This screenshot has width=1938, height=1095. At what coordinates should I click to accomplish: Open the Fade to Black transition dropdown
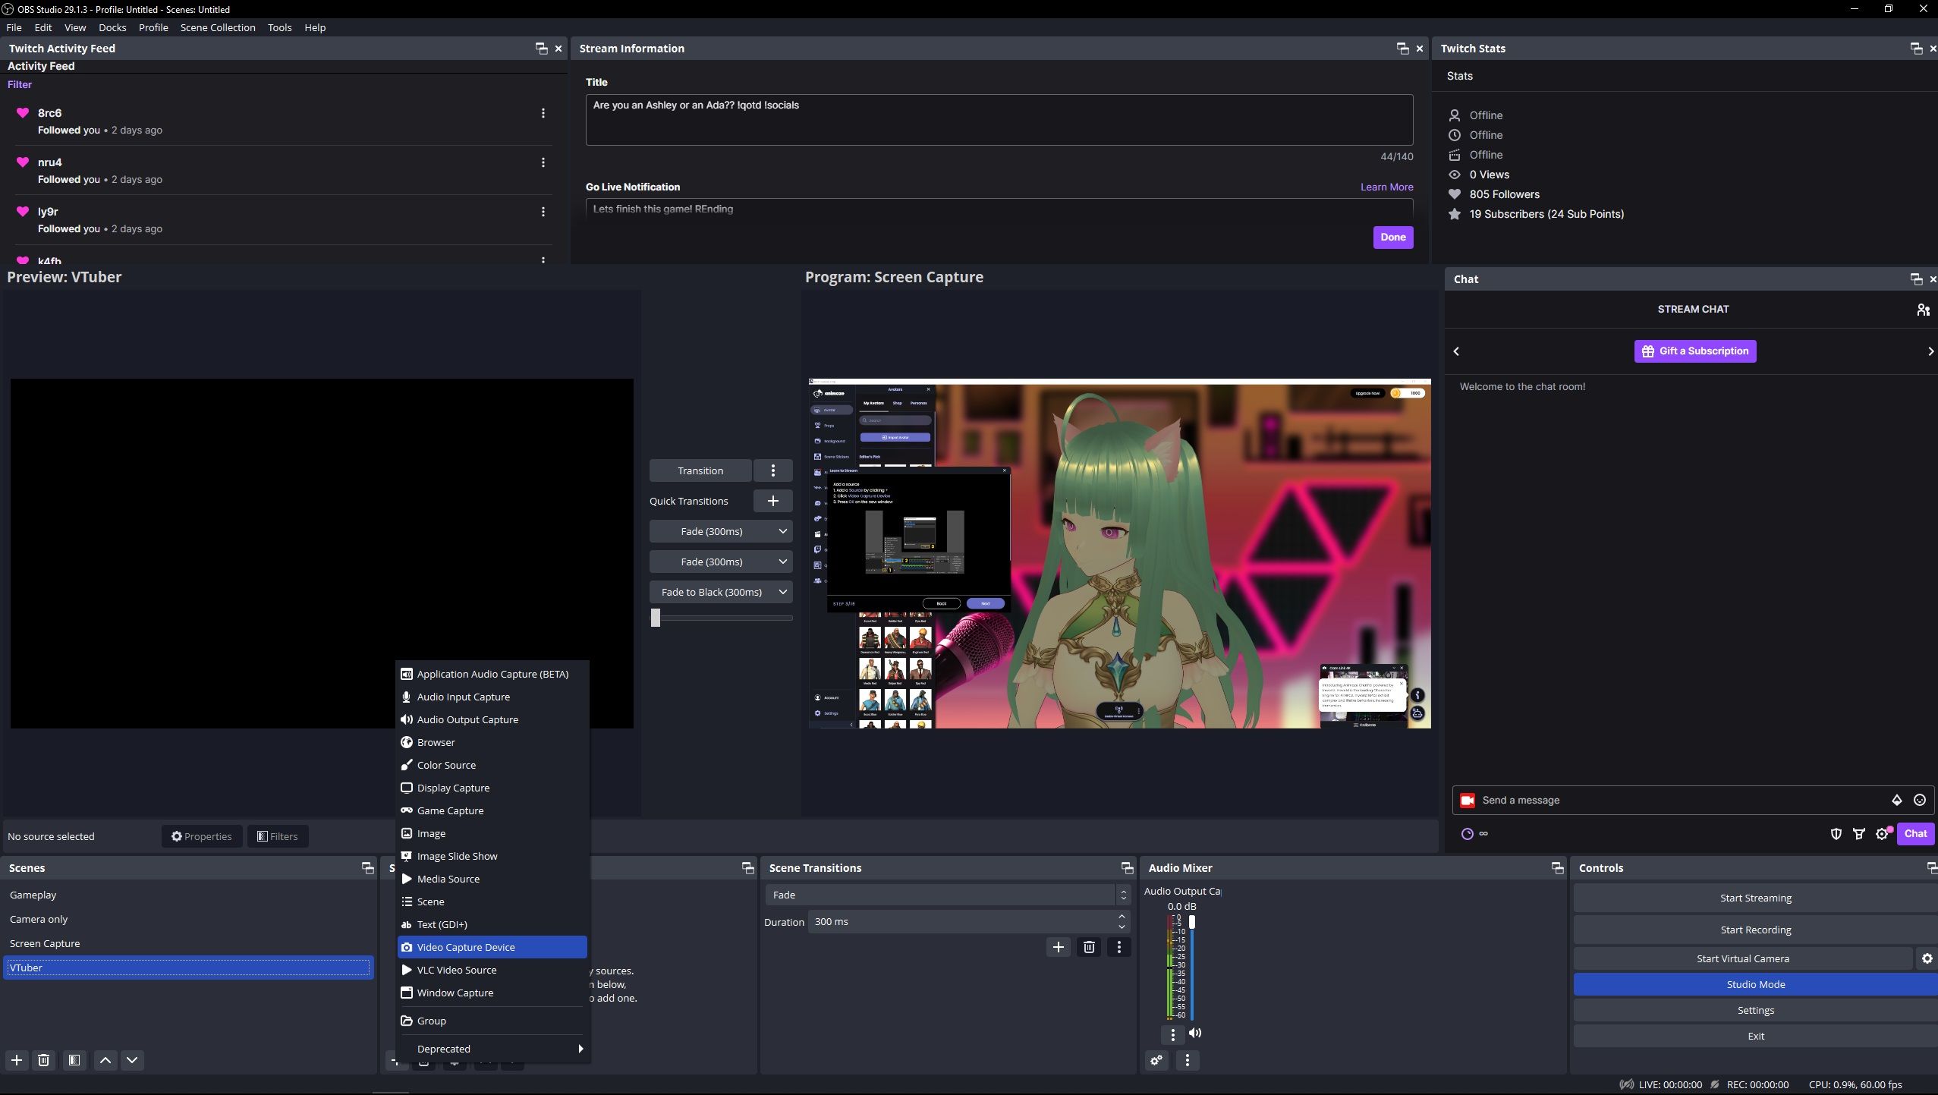click(782, 591)
